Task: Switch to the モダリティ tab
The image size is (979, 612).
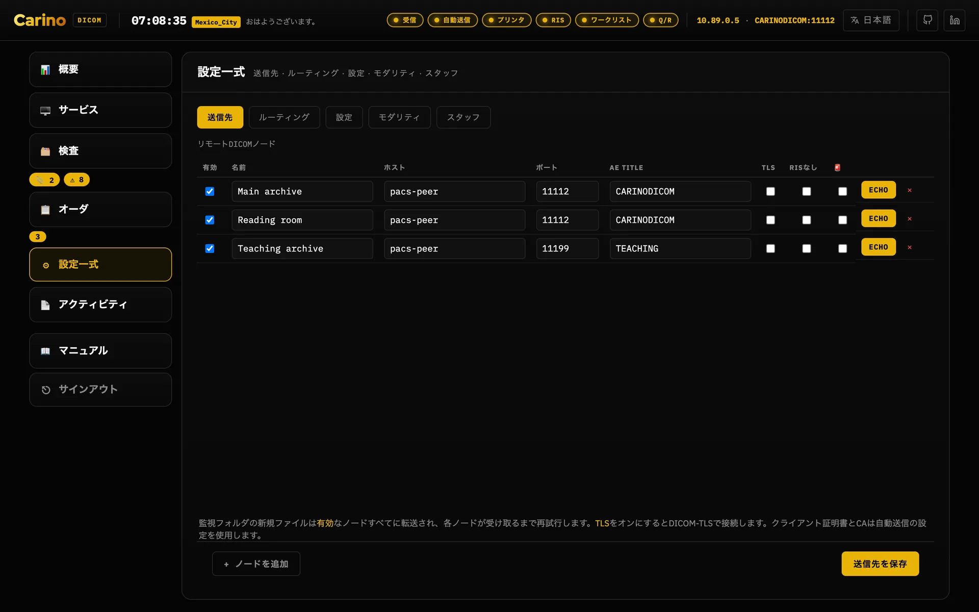Action: 399,117
